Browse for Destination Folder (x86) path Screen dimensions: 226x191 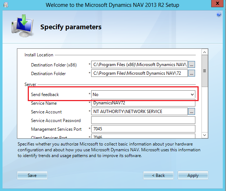click(x=191, y=65)
